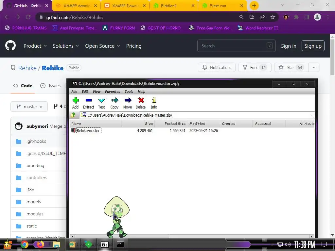Screen dimensions: 335x251
Task: Extract files using the 7-Zip Extract button
Action: click(x=88, y=103)
